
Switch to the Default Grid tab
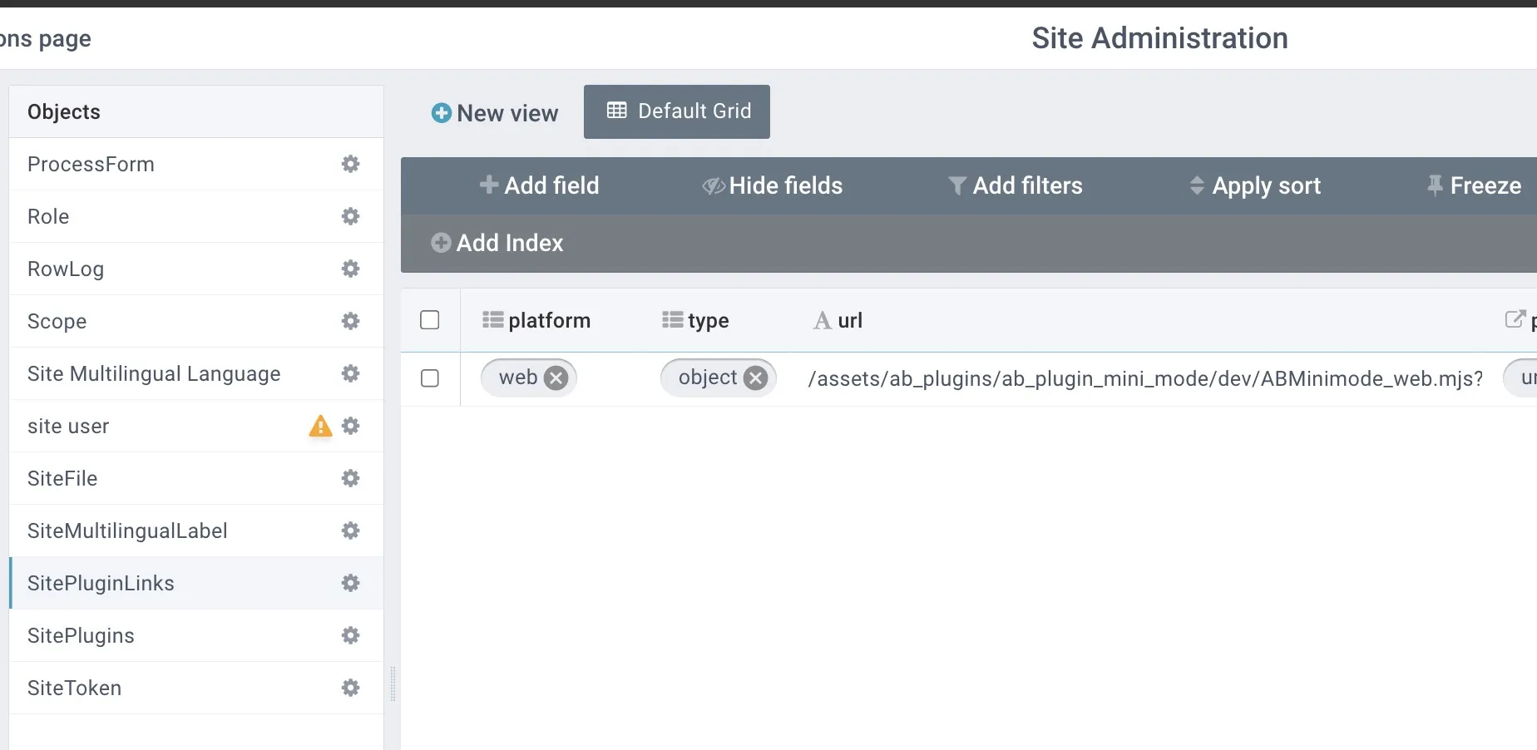point(677,111)
